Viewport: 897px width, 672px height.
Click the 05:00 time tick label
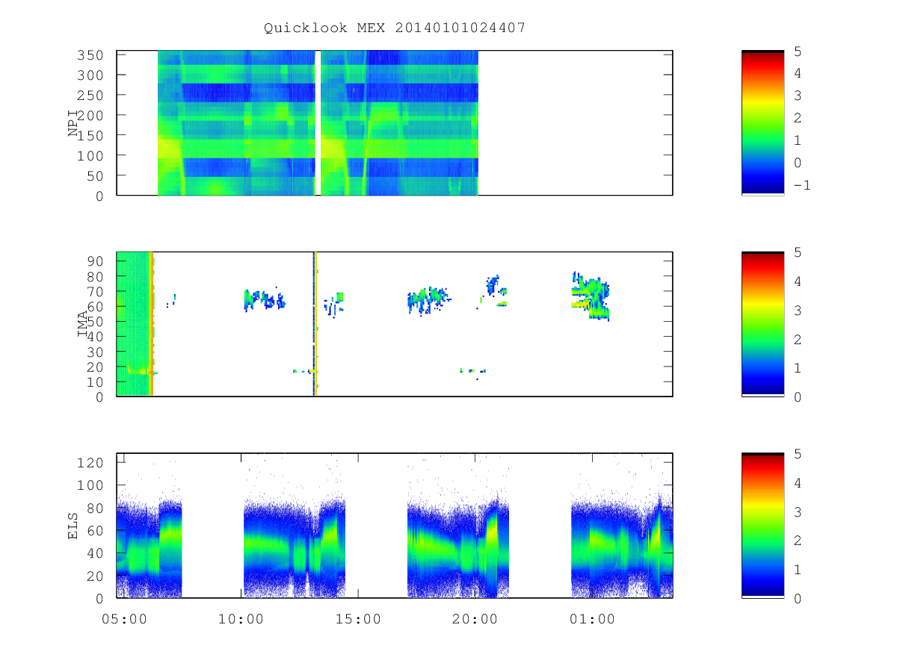(x=123, y=619)
